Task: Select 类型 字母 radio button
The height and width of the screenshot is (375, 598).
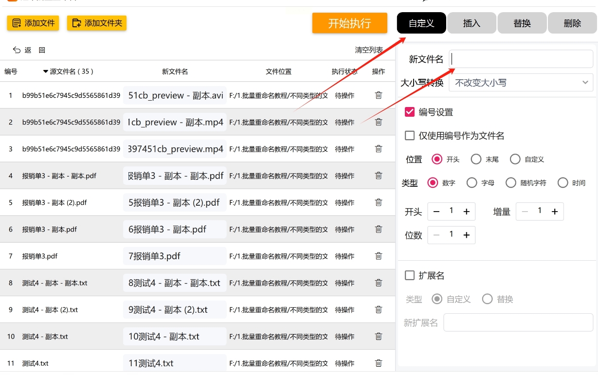Action: tap(471, 183)
